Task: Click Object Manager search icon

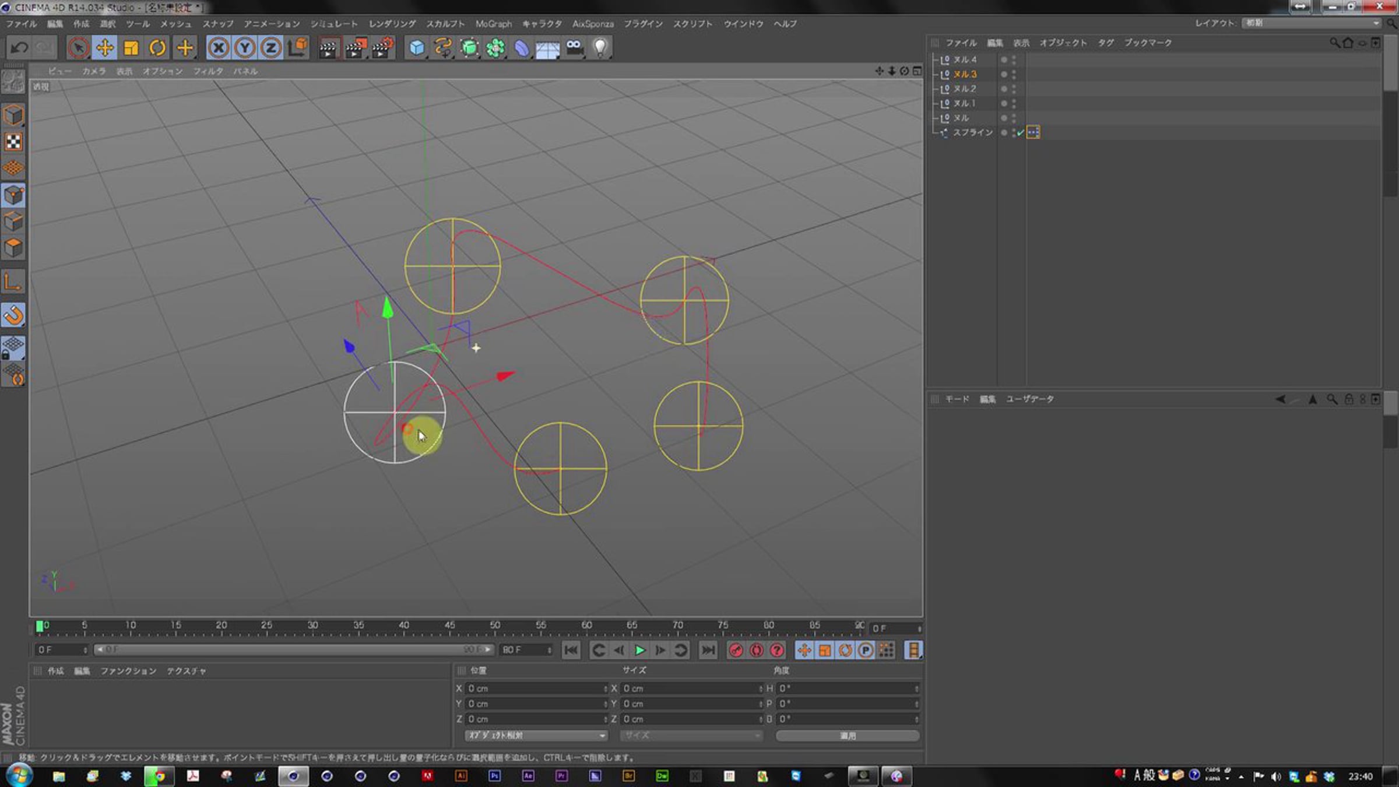Action: click(1334, 43)
